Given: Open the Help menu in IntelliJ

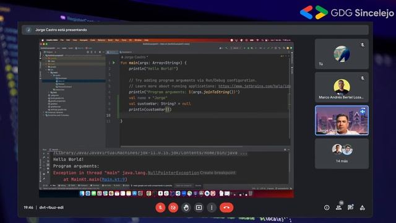Looking at the screenshot, I should tap(146, 40).
